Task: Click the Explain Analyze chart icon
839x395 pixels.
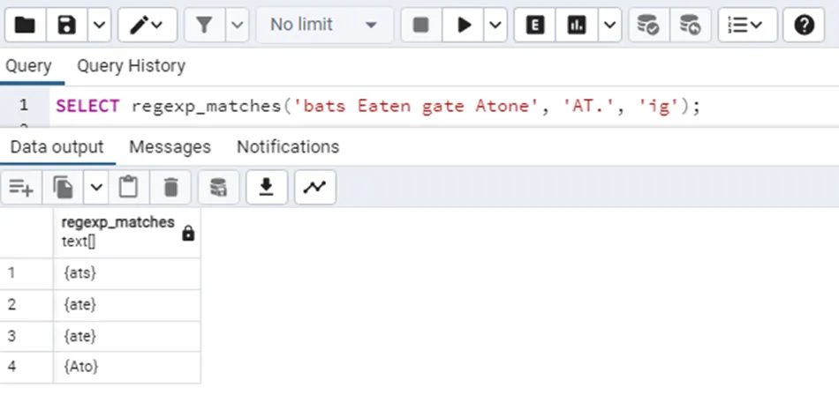Action: pos(578,26)
